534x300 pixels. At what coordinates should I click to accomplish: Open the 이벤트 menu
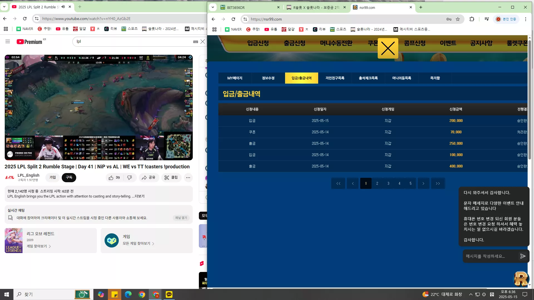(448, 43)
